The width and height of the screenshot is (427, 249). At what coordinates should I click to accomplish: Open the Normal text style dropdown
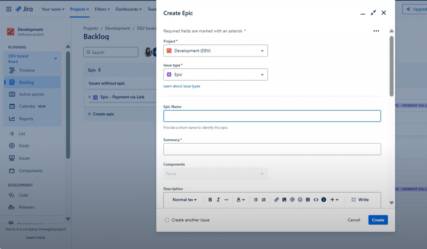pyautogui.click(x=184, y=200)
